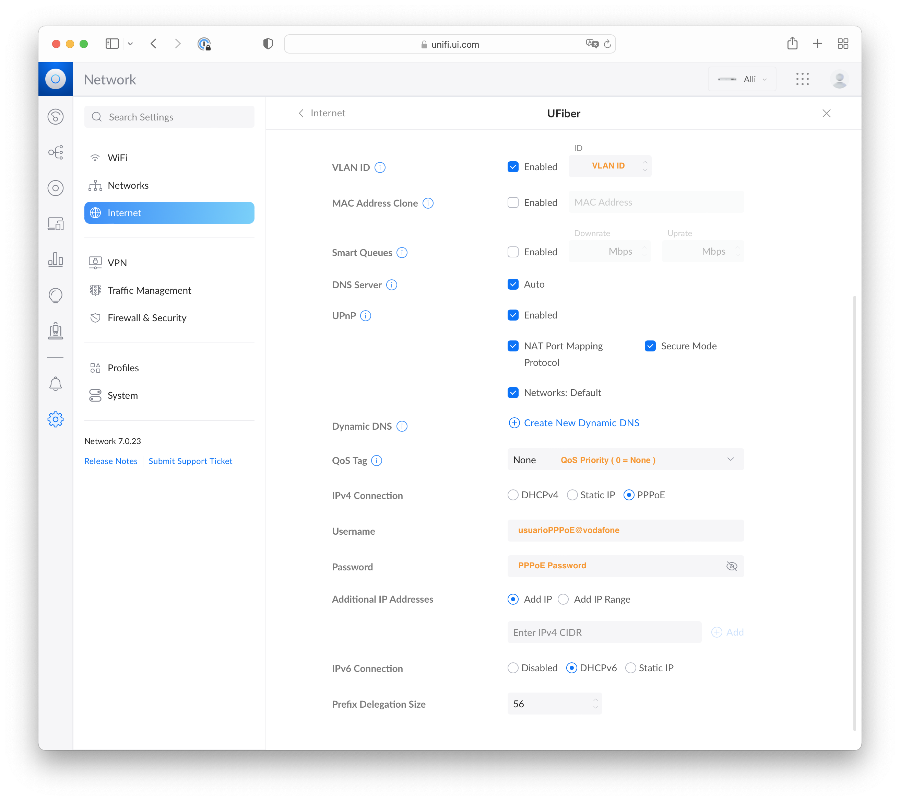Open the Client Devices sidebar icon
Viewport: 900px width, 801px height.
click(56, 224)
